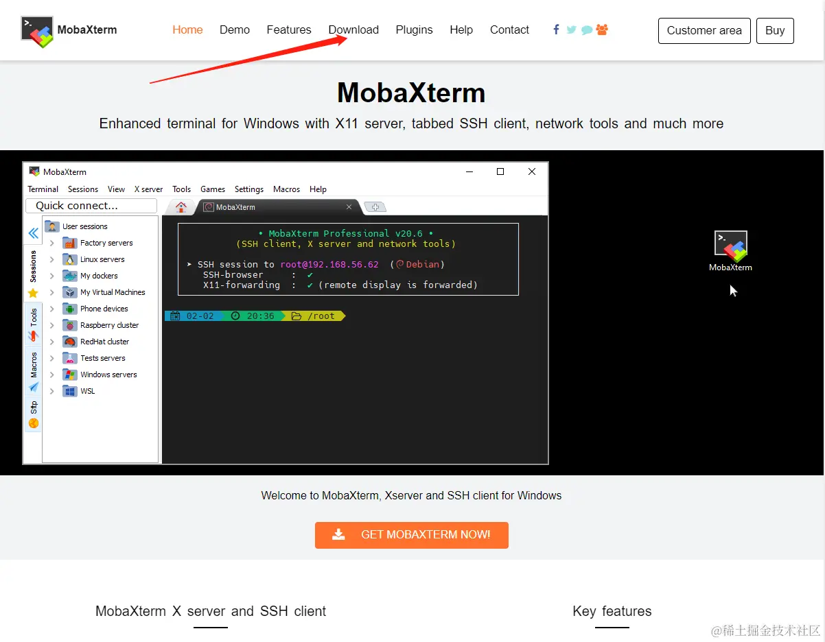Screen dimensions: 825x642
Task: Go to the Download page
Action: pos(353,29)
